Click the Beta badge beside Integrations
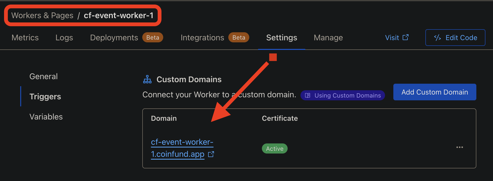The image size is (493, 181). coord(239,38)
